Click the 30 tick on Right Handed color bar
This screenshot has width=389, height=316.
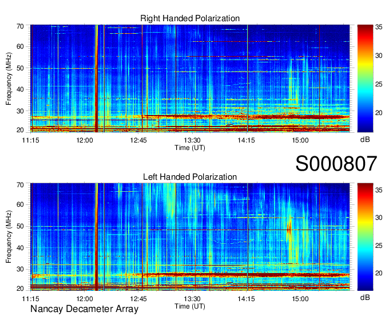(x=379, y=56)
